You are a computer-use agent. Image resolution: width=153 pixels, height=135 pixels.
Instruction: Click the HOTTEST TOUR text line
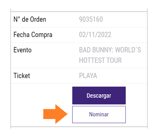(100, 60)
